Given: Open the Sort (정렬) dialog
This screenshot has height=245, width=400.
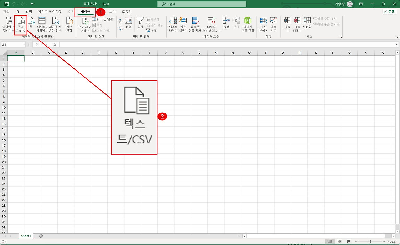Looking at the screenshot, I should pyautogui.click(x=128, y=23).
